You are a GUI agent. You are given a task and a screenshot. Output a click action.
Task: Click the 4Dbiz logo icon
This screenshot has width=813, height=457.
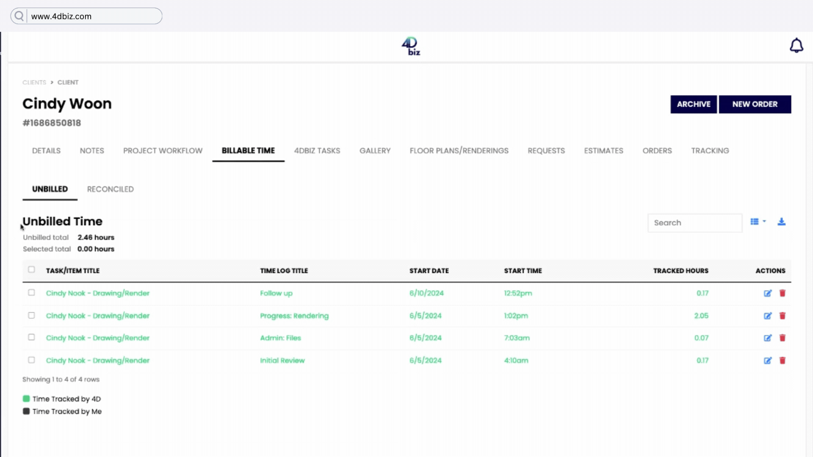click(x=410, y=46)
